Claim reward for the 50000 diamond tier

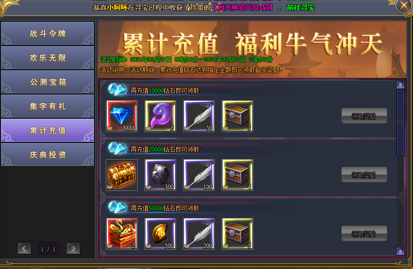coord(364,233)
